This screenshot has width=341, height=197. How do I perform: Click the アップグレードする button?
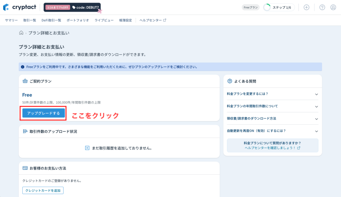pos(43,113)
